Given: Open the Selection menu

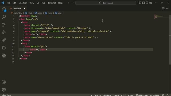Looking at the screenshot, I should tap(23, 3).
